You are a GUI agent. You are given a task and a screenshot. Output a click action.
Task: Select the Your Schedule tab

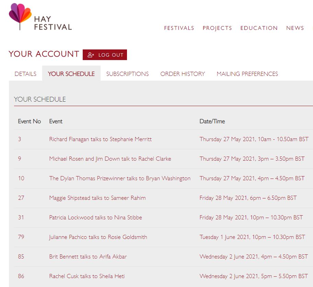71,74
